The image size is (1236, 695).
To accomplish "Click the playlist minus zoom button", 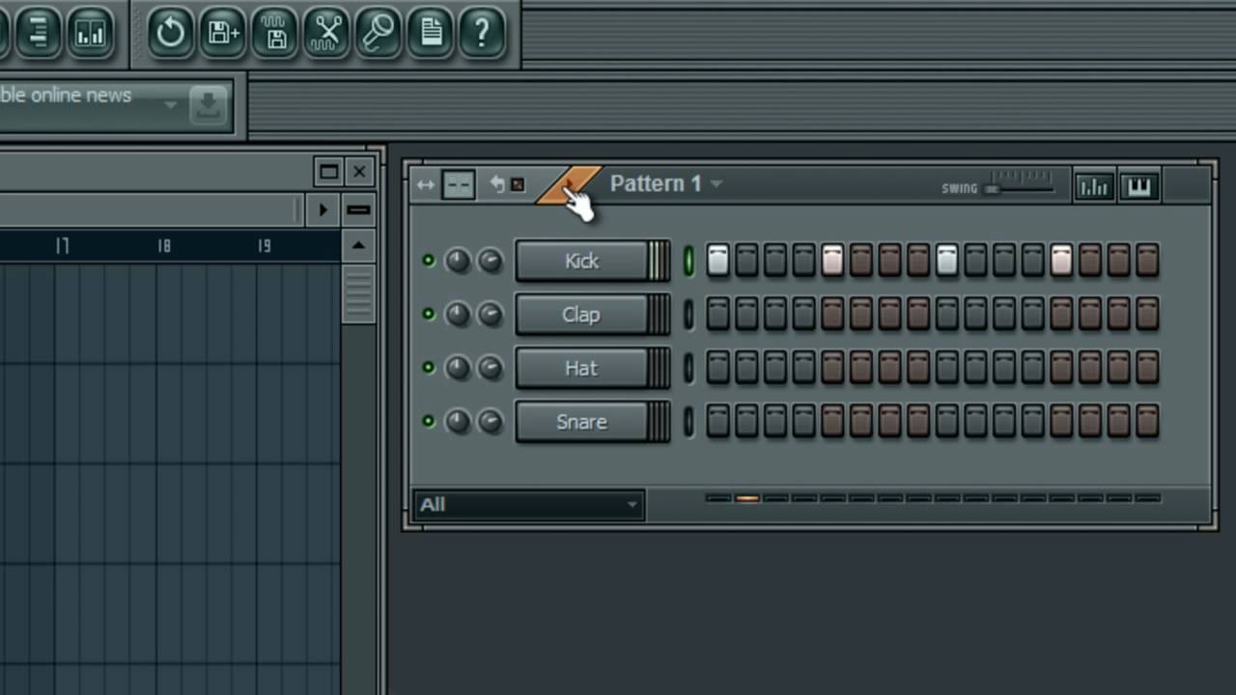I will click(x=358, y=209).
